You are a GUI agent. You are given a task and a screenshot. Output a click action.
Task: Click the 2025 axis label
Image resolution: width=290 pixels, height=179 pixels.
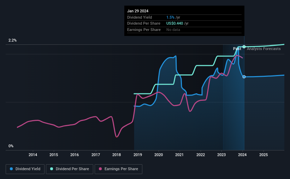click(264, 155)
